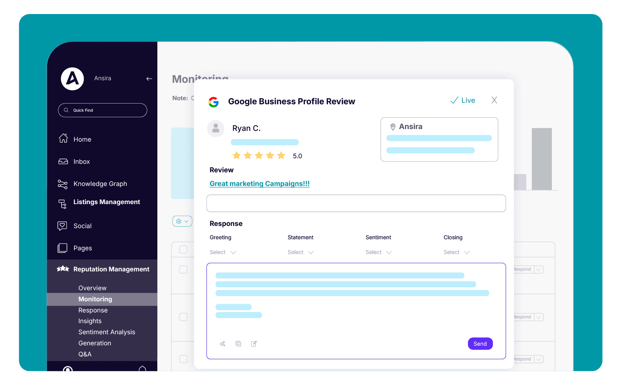Toggle the header select-all checkbox

183,250
